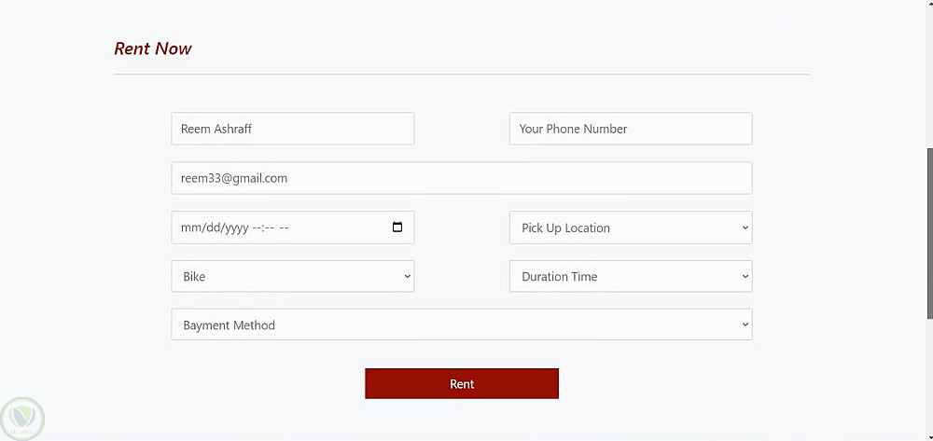Open the Bike type dropdown
This screenshot has width=933, height=441.
292,276
